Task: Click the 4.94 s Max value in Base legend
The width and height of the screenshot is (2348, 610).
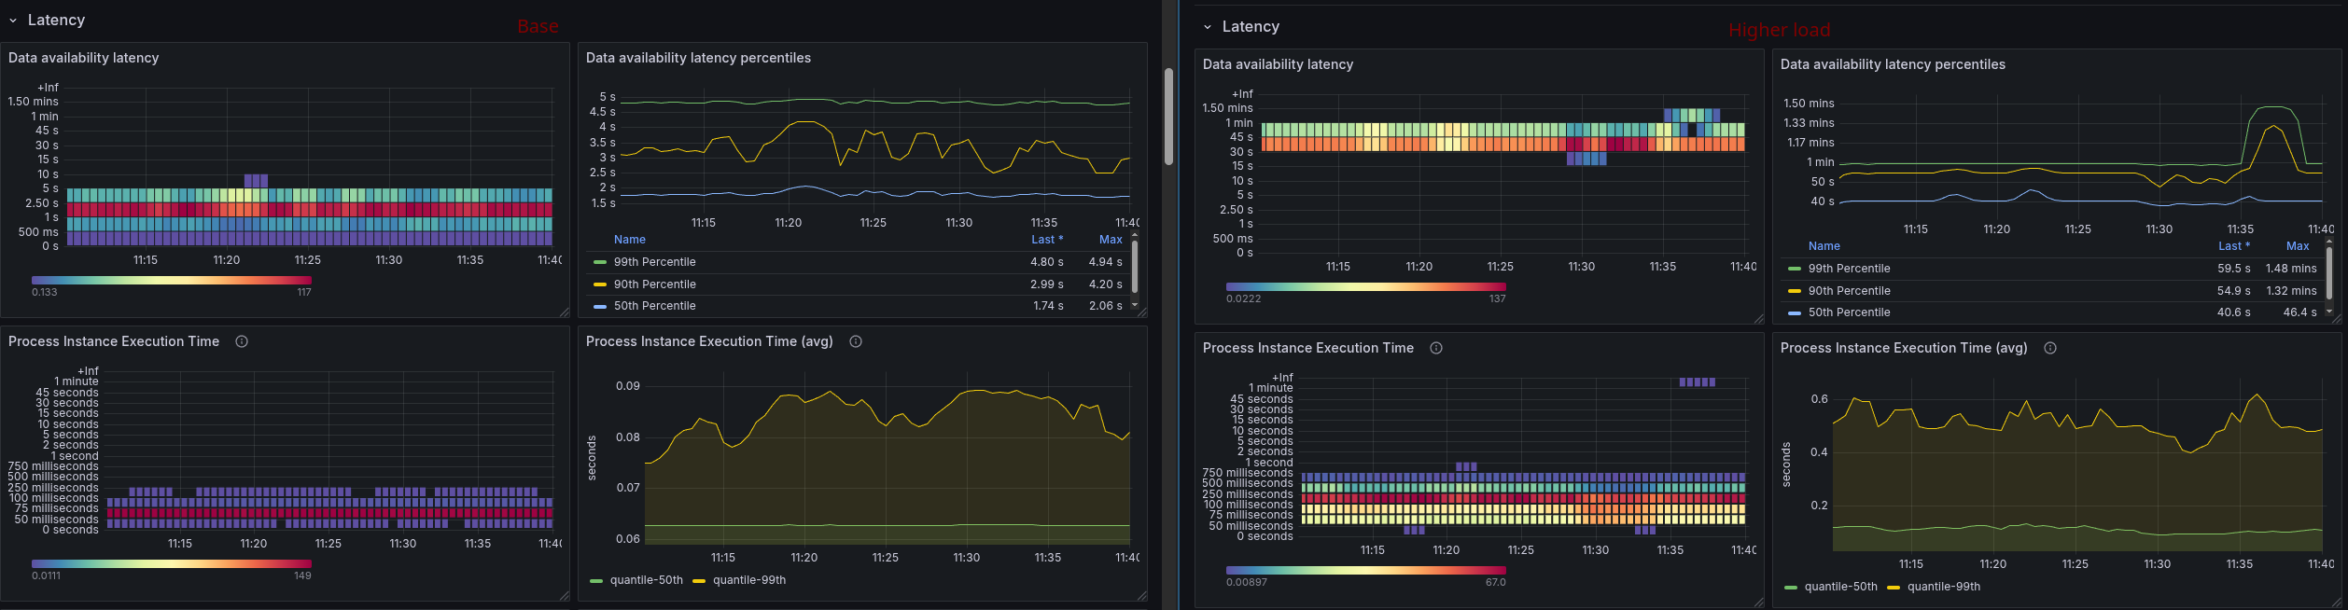Action: point(1105,262)
